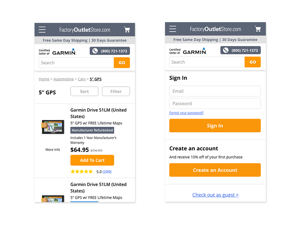Viewport: 300px width, 225px height.
Task: Click Create an Account button
Action: click(215, 170)
